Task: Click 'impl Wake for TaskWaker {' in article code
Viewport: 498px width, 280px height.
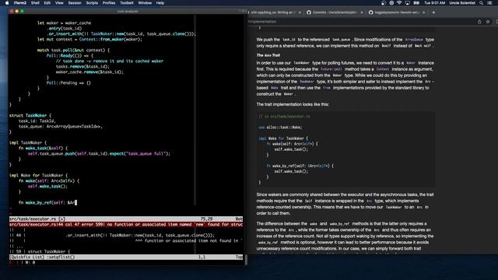Action: click(x=283, y=138)
